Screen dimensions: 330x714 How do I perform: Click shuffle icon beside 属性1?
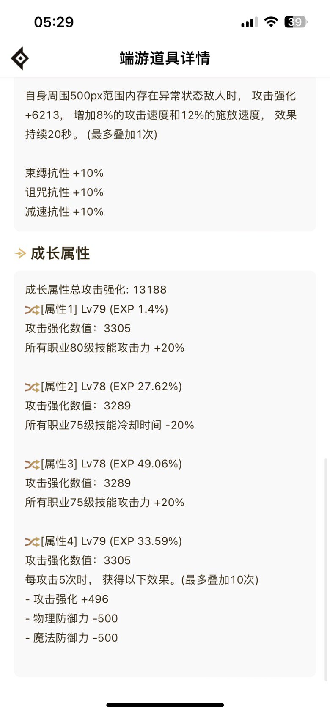(x=32, y=310)
